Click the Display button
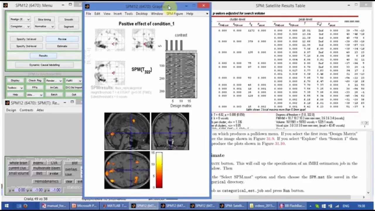The width and height of the screenshot is (375, 211). coord(15,81)
